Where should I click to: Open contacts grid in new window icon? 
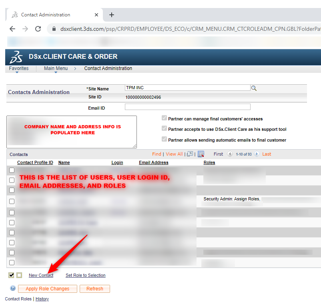[190, 154]
